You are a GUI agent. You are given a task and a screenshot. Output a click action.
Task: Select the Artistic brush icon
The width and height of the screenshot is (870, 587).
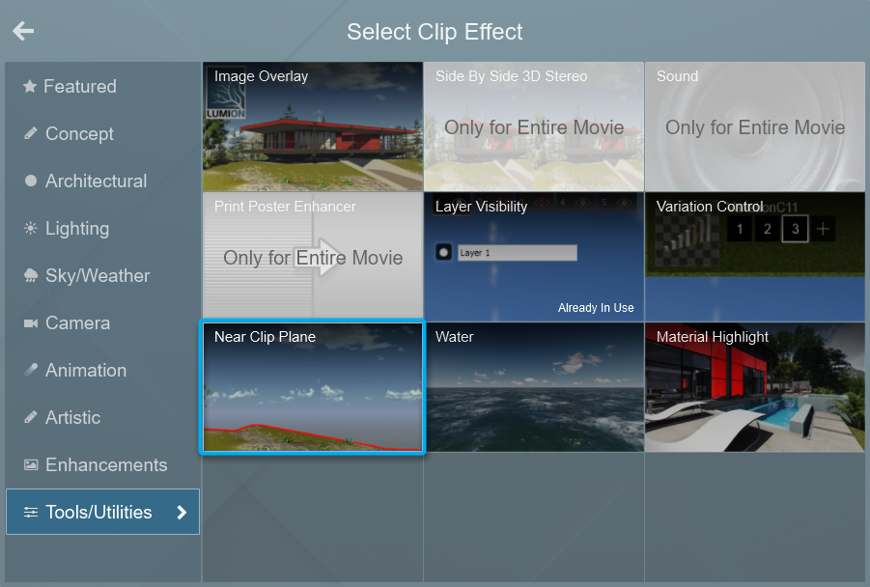tap(30, 418)
